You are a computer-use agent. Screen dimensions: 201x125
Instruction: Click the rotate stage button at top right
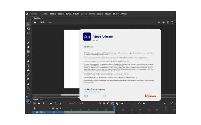pos(163,22)
